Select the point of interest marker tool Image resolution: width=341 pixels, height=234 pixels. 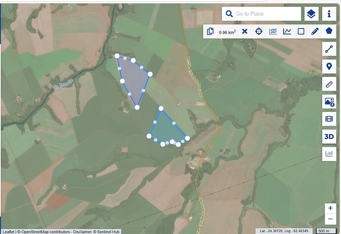[329, 67]
